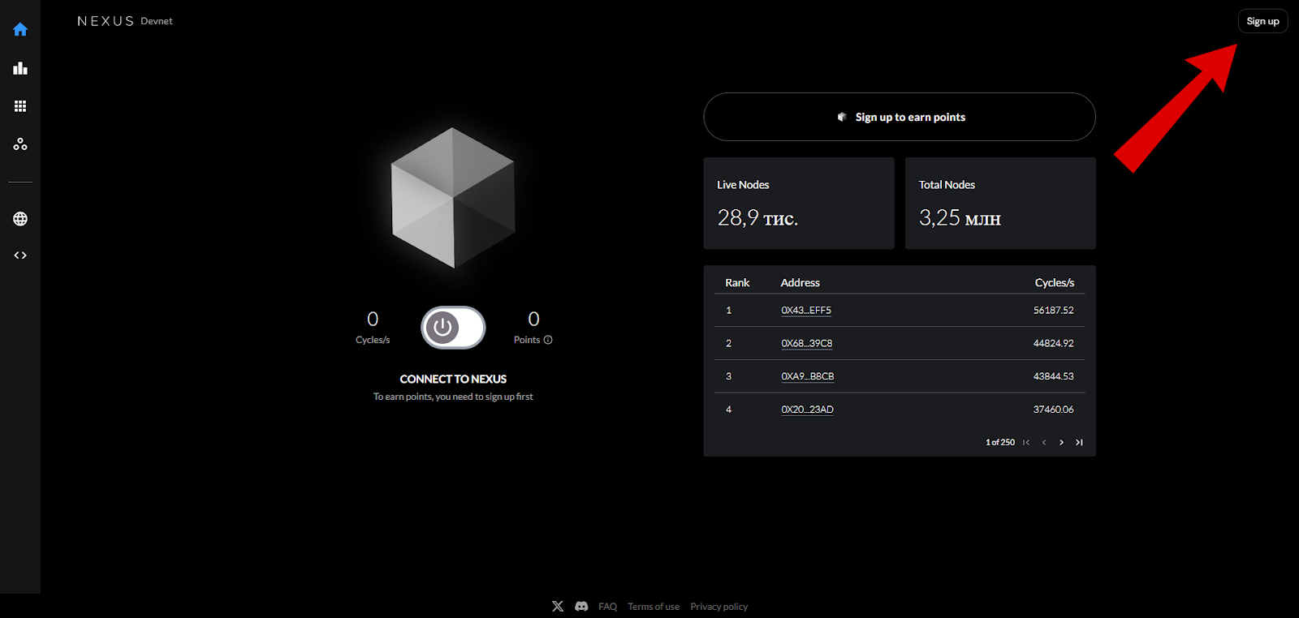The image size is (1299, 618).
Task: Open the Discord icon in footer
Action: 581,607
